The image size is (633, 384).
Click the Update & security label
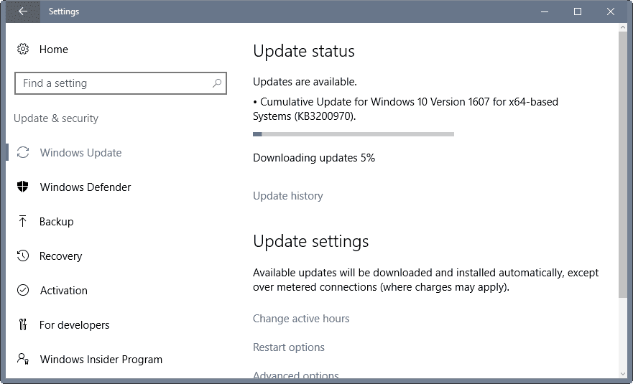click(x=56, y=118)
